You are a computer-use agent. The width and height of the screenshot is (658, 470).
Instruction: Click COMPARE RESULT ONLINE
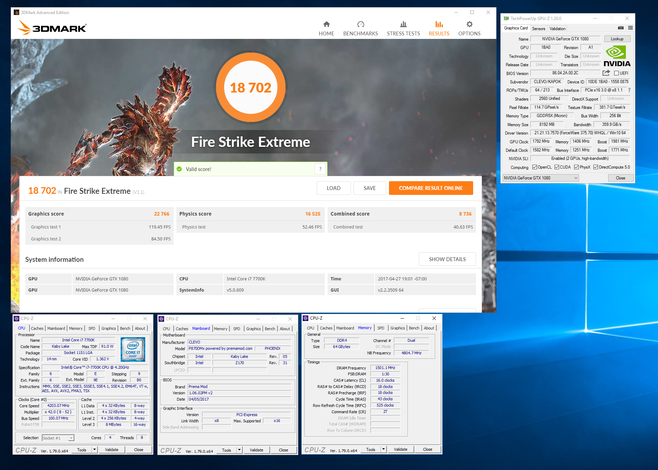431,188
